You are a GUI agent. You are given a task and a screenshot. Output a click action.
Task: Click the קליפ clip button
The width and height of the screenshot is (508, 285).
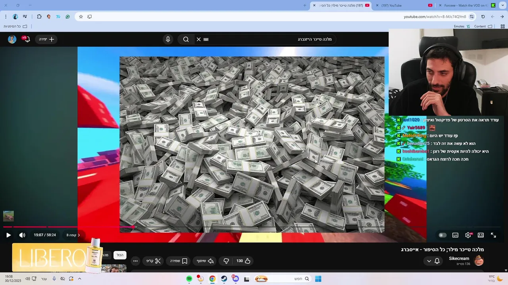click(153, 261)
